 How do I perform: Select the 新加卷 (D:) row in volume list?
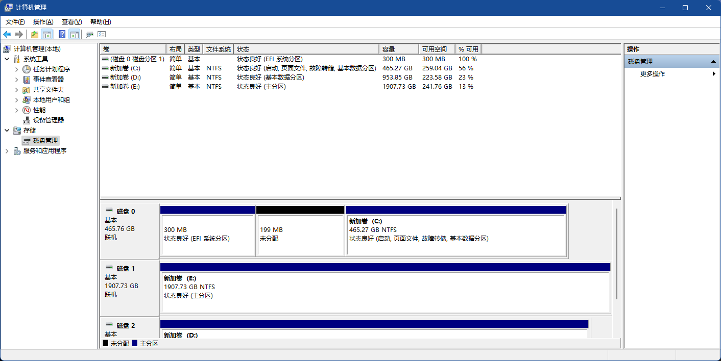pyautogui.click(x=291, y=78)
